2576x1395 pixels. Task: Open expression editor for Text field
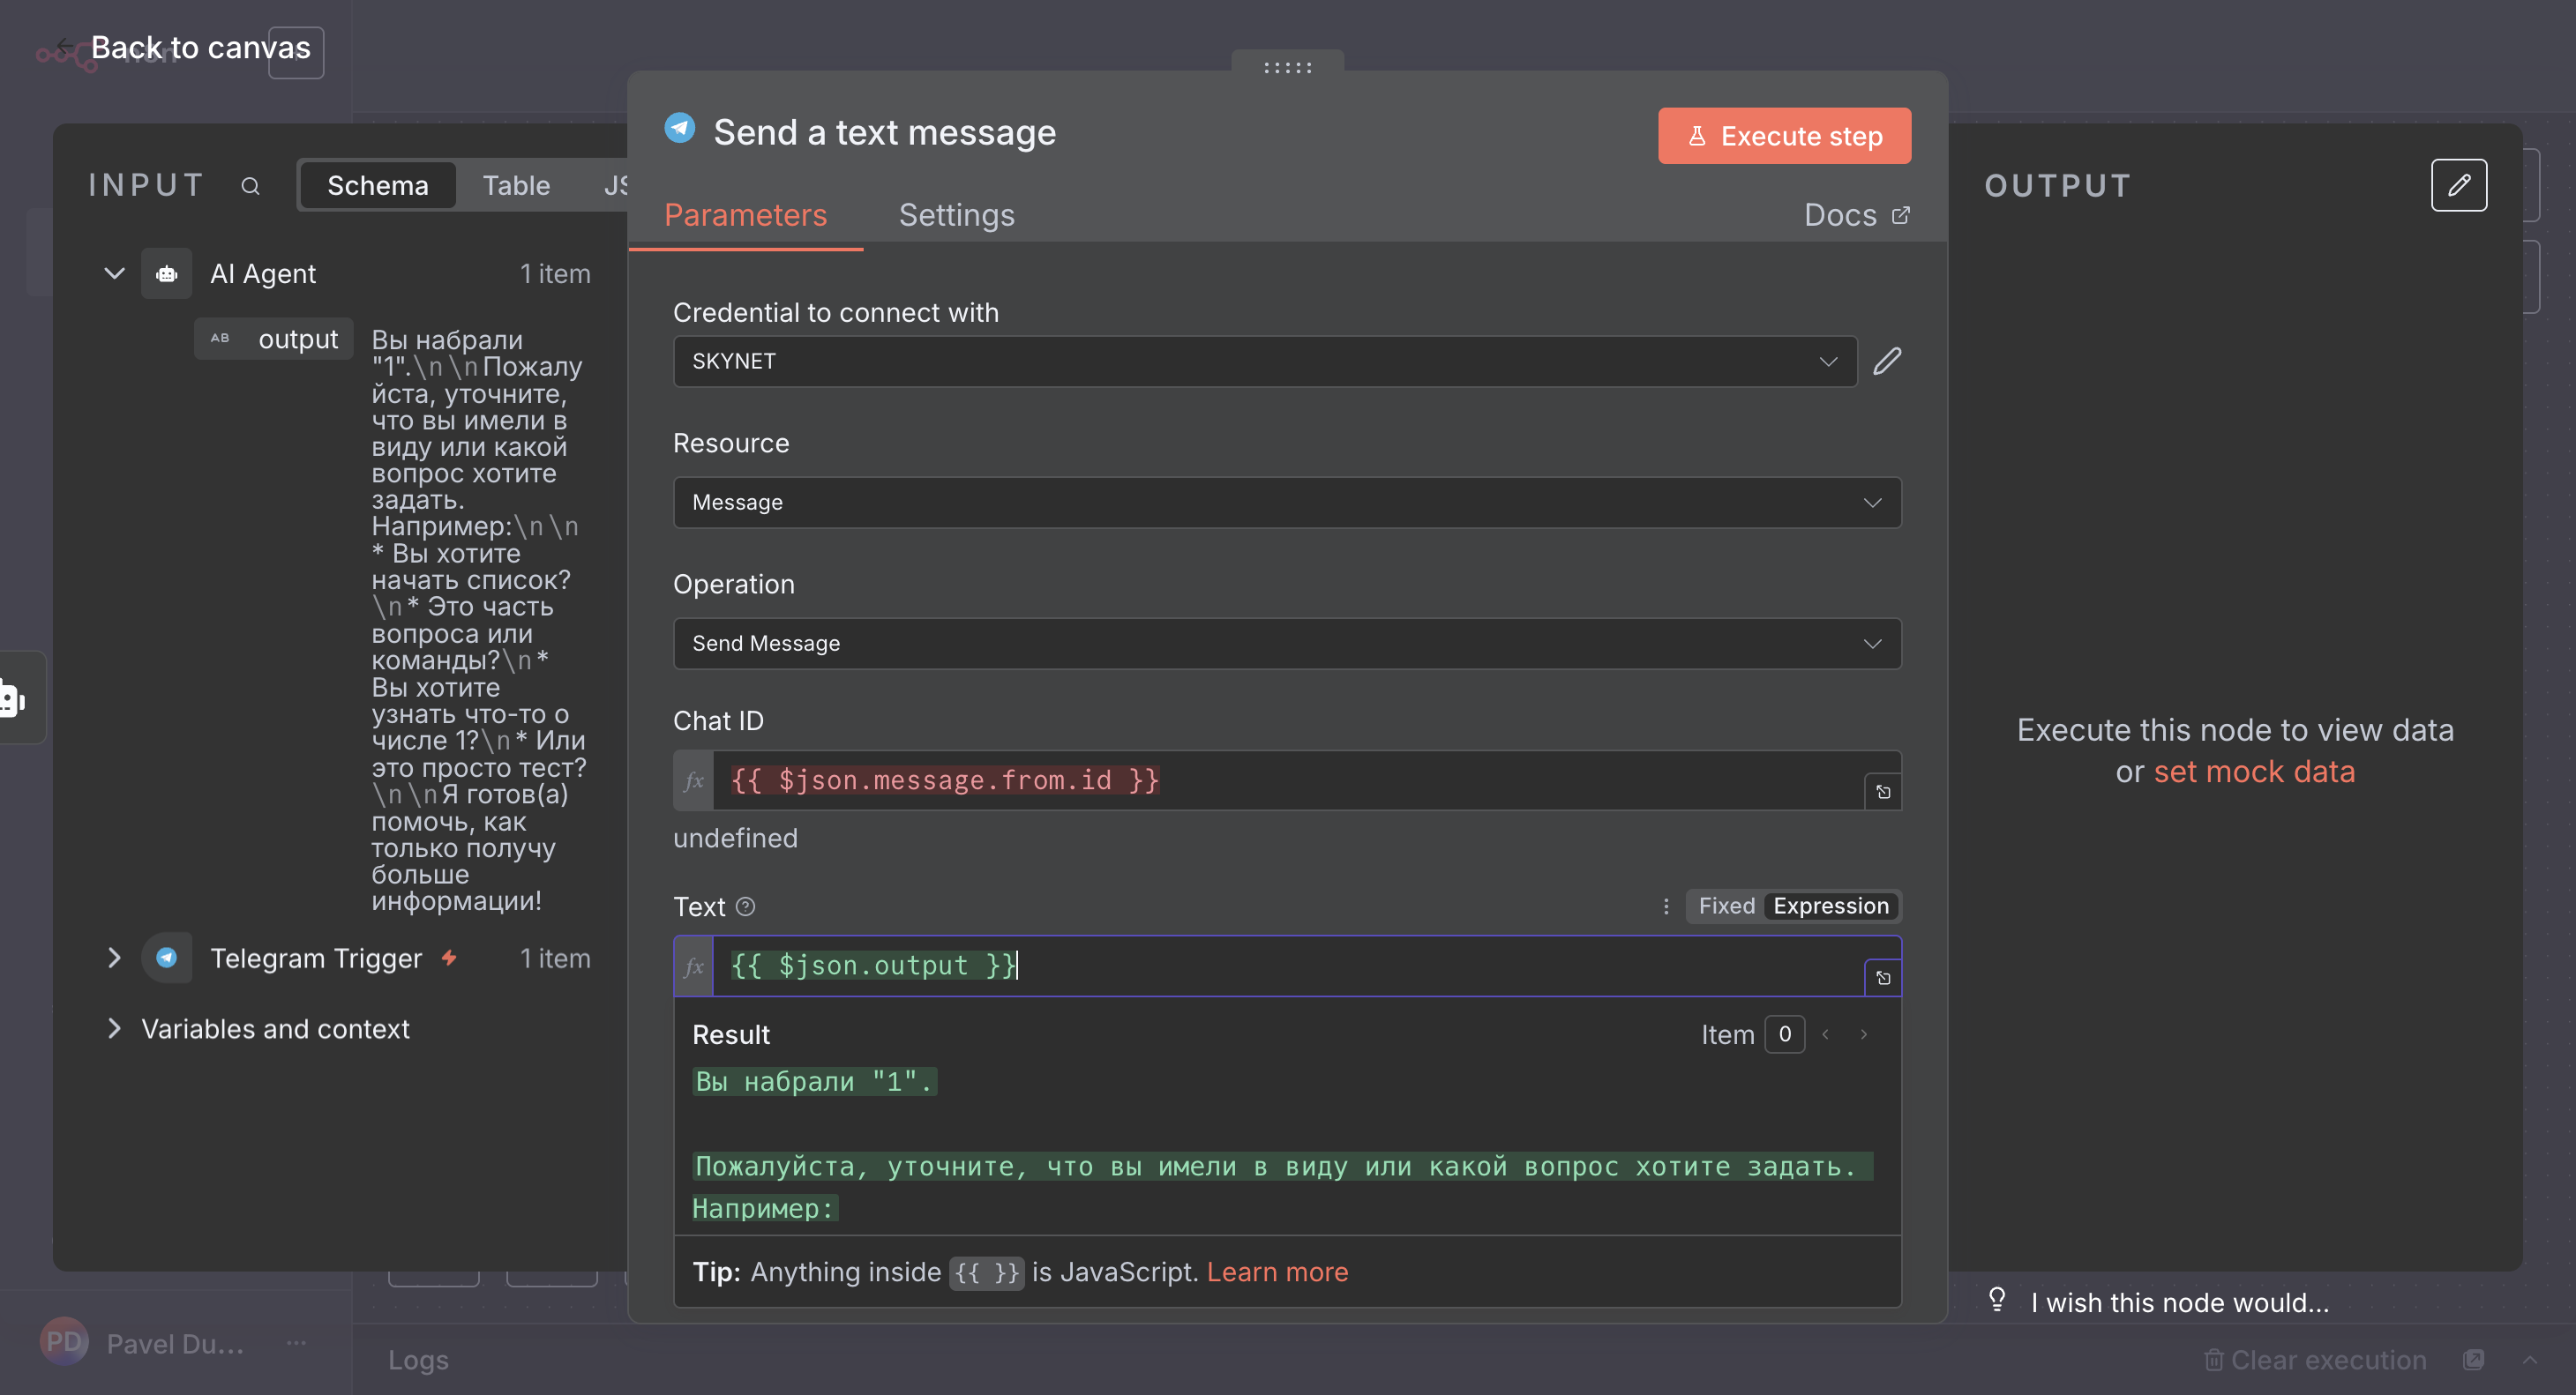tap(1882, 977)
